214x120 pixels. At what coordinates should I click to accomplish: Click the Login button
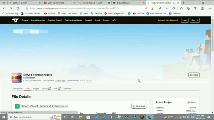click(x=185, y=20)
